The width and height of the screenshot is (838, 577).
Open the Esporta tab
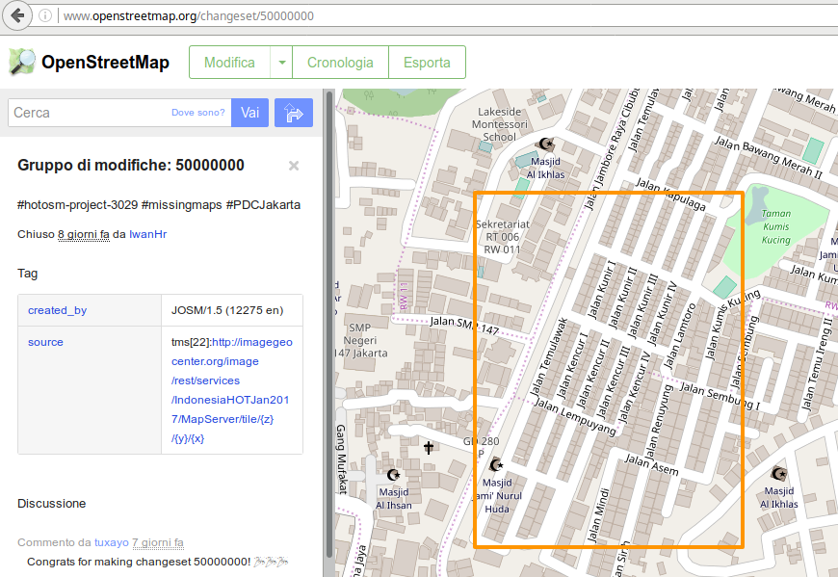pos(427,63)
